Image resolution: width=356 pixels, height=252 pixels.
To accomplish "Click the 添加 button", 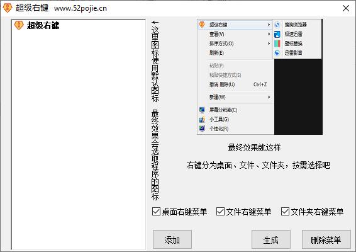I will (172, 239).
